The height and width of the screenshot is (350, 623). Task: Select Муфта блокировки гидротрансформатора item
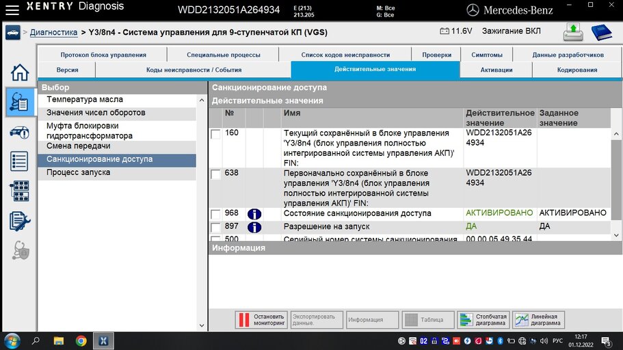click(x=117, y=131)
